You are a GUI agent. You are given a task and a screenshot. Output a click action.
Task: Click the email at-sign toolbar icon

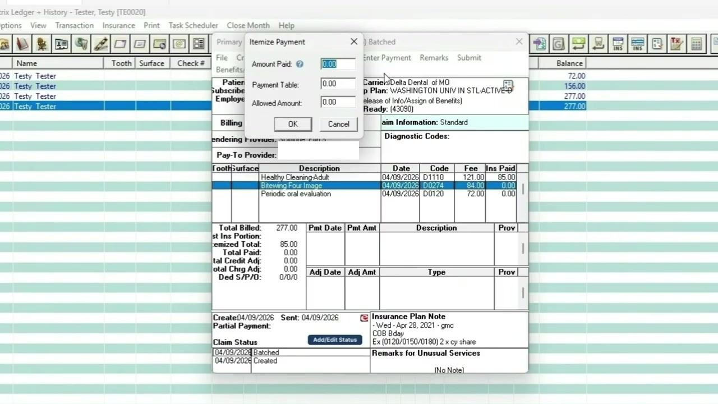pyautogui.click(x=179, y=43)
